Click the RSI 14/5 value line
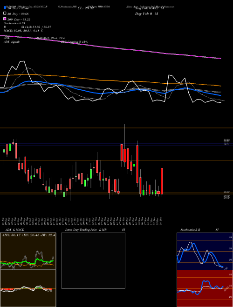The width and height of the screenshot is (233, 307). point(27,27)
